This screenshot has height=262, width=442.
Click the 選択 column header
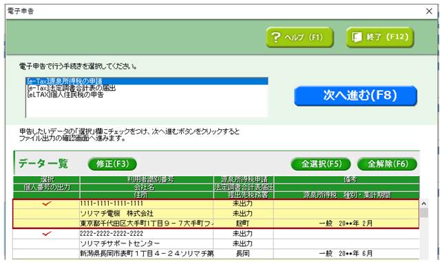[47, 179]
